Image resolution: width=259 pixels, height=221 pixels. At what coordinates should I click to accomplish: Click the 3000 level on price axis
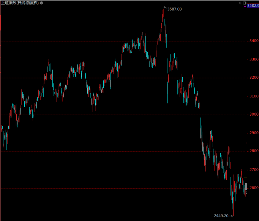tap(253, 115)
